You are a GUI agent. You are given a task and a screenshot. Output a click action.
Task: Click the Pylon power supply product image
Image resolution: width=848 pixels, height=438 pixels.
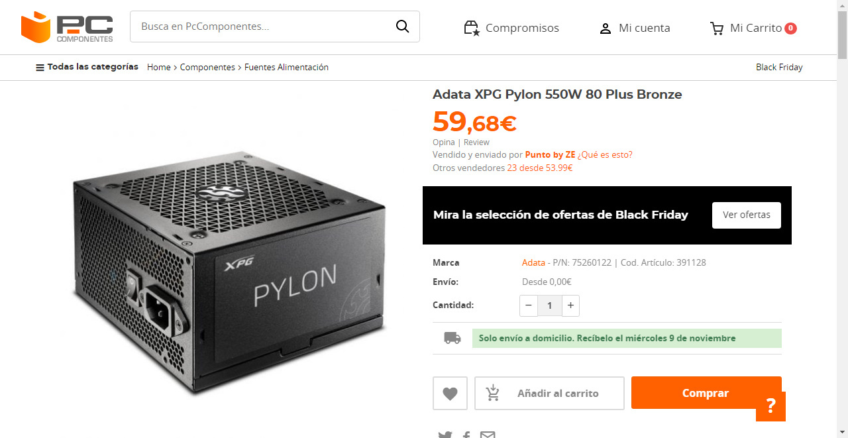(x=229, y=272)
